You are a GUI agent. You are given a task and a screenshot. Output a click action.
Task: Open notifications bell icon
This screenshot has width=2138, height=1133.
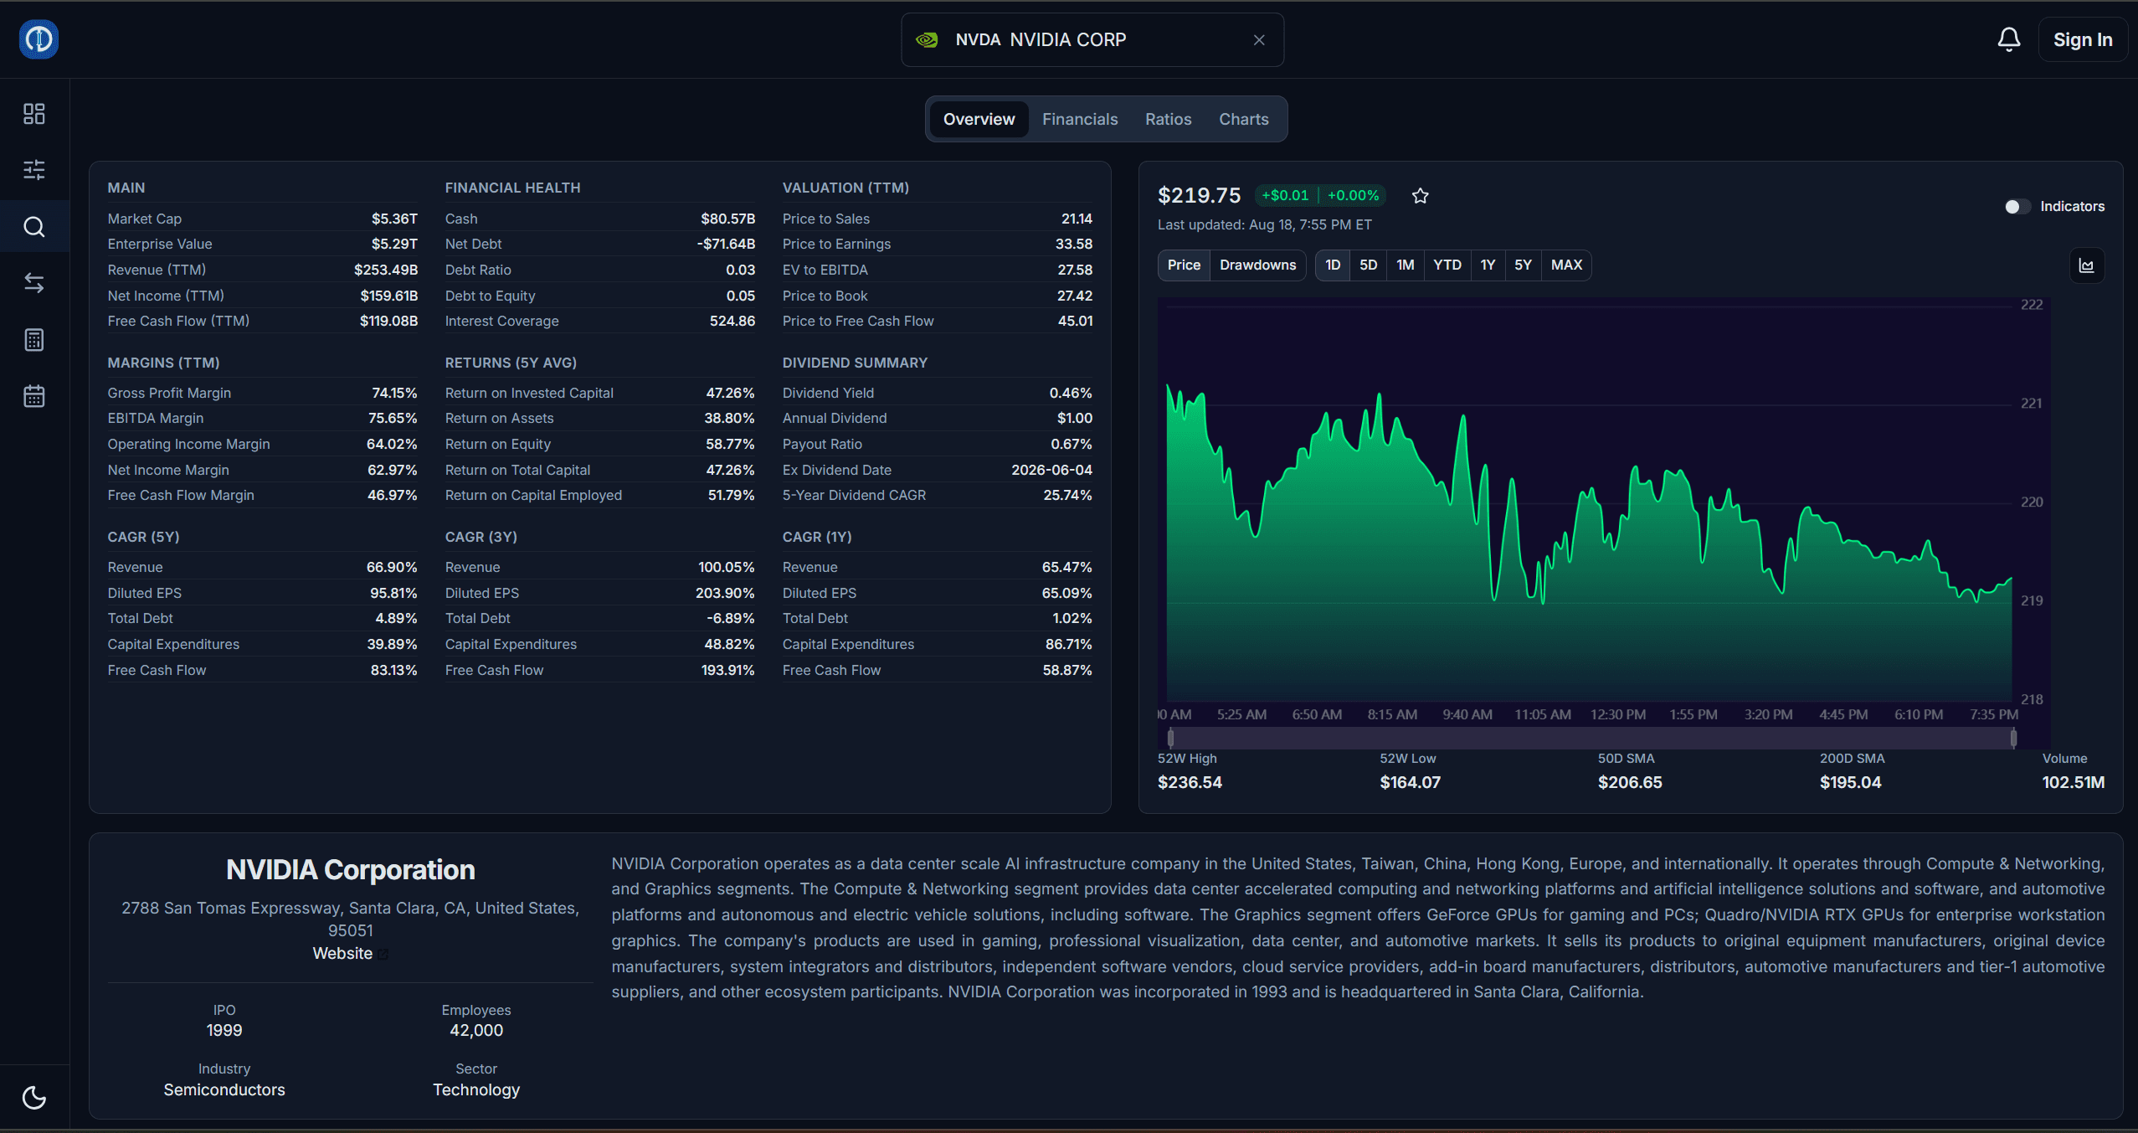(2009, 39)
